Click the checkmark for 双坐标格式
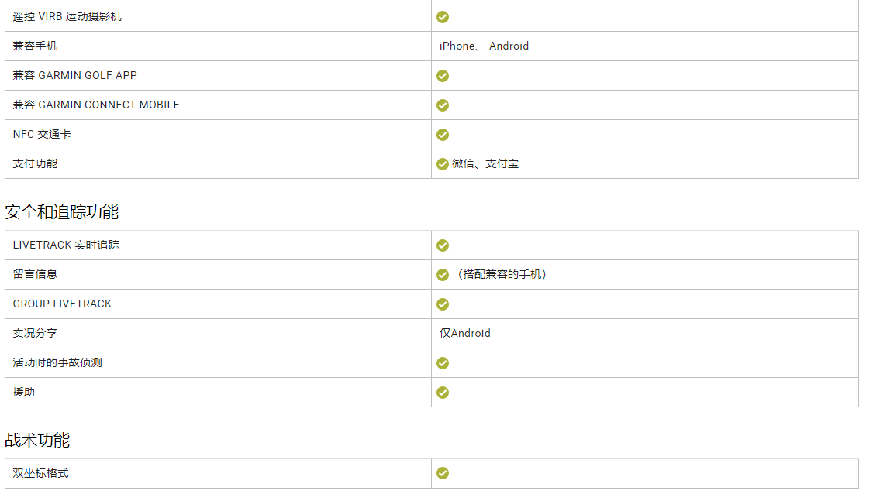 [443, 473]
